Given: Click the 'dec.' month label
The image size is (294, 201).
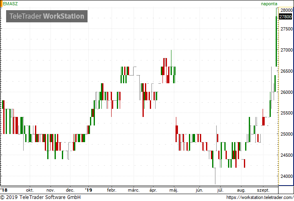Looking at the screenshot, I should coord(70,190).
